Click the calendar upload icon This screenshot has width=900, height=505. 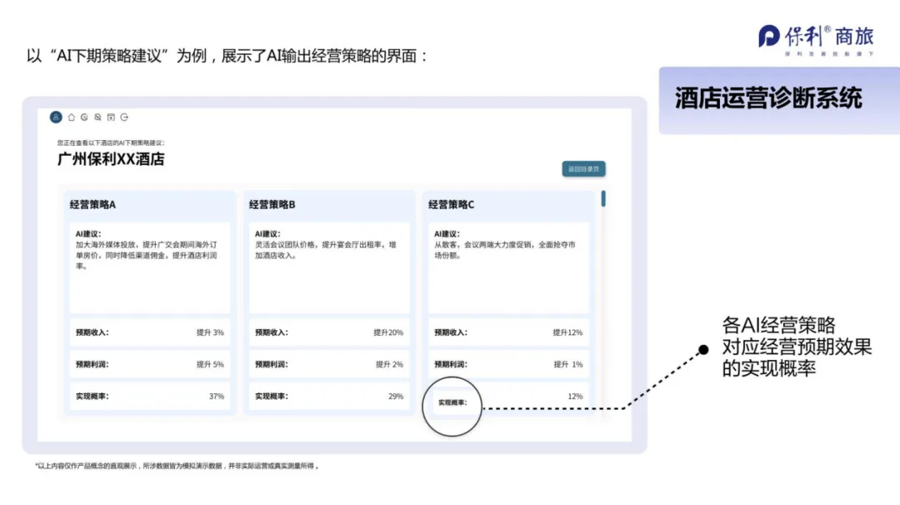click(x=111, y=117)
